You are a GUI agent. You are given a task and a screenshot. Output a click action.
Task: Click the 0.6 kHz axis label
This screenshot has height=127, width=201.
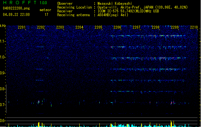point(3,121)
